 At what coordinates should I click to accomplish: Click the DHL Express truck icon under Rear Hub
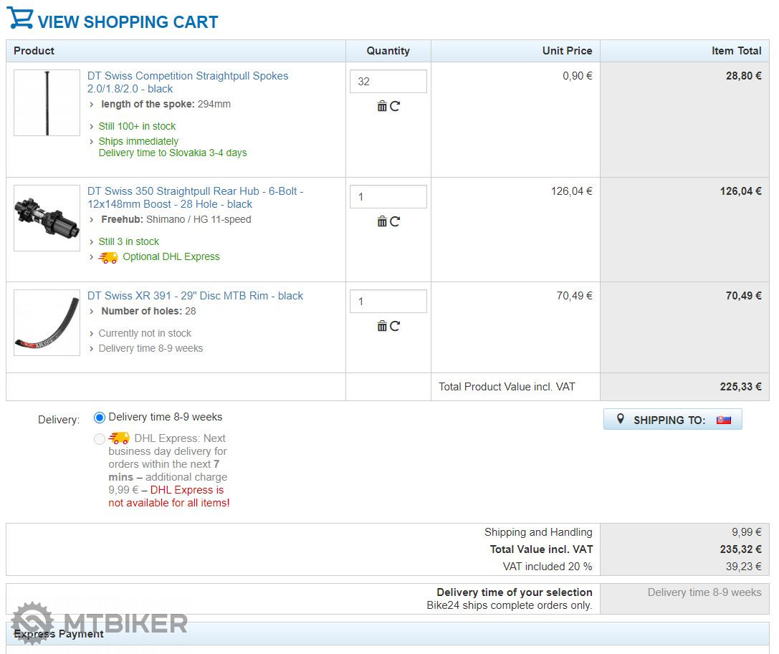click(x=108, y=257)
